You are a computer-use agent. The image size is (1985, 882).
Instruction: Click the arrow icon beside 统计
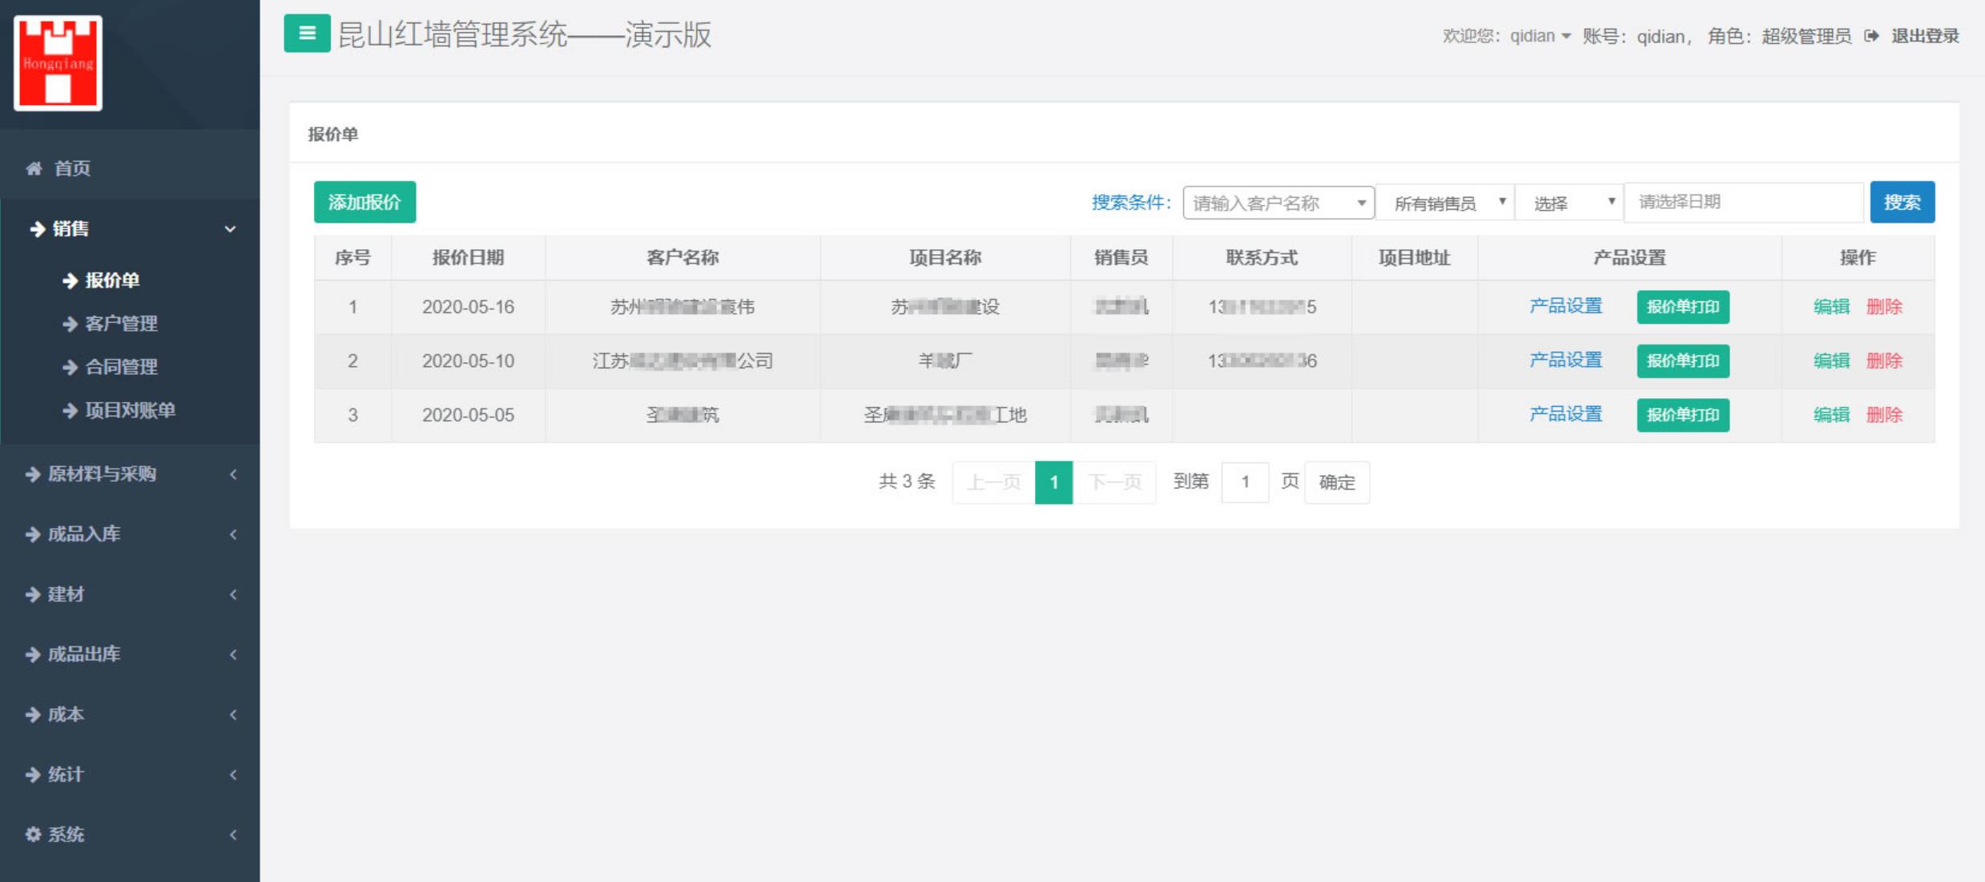33,775
